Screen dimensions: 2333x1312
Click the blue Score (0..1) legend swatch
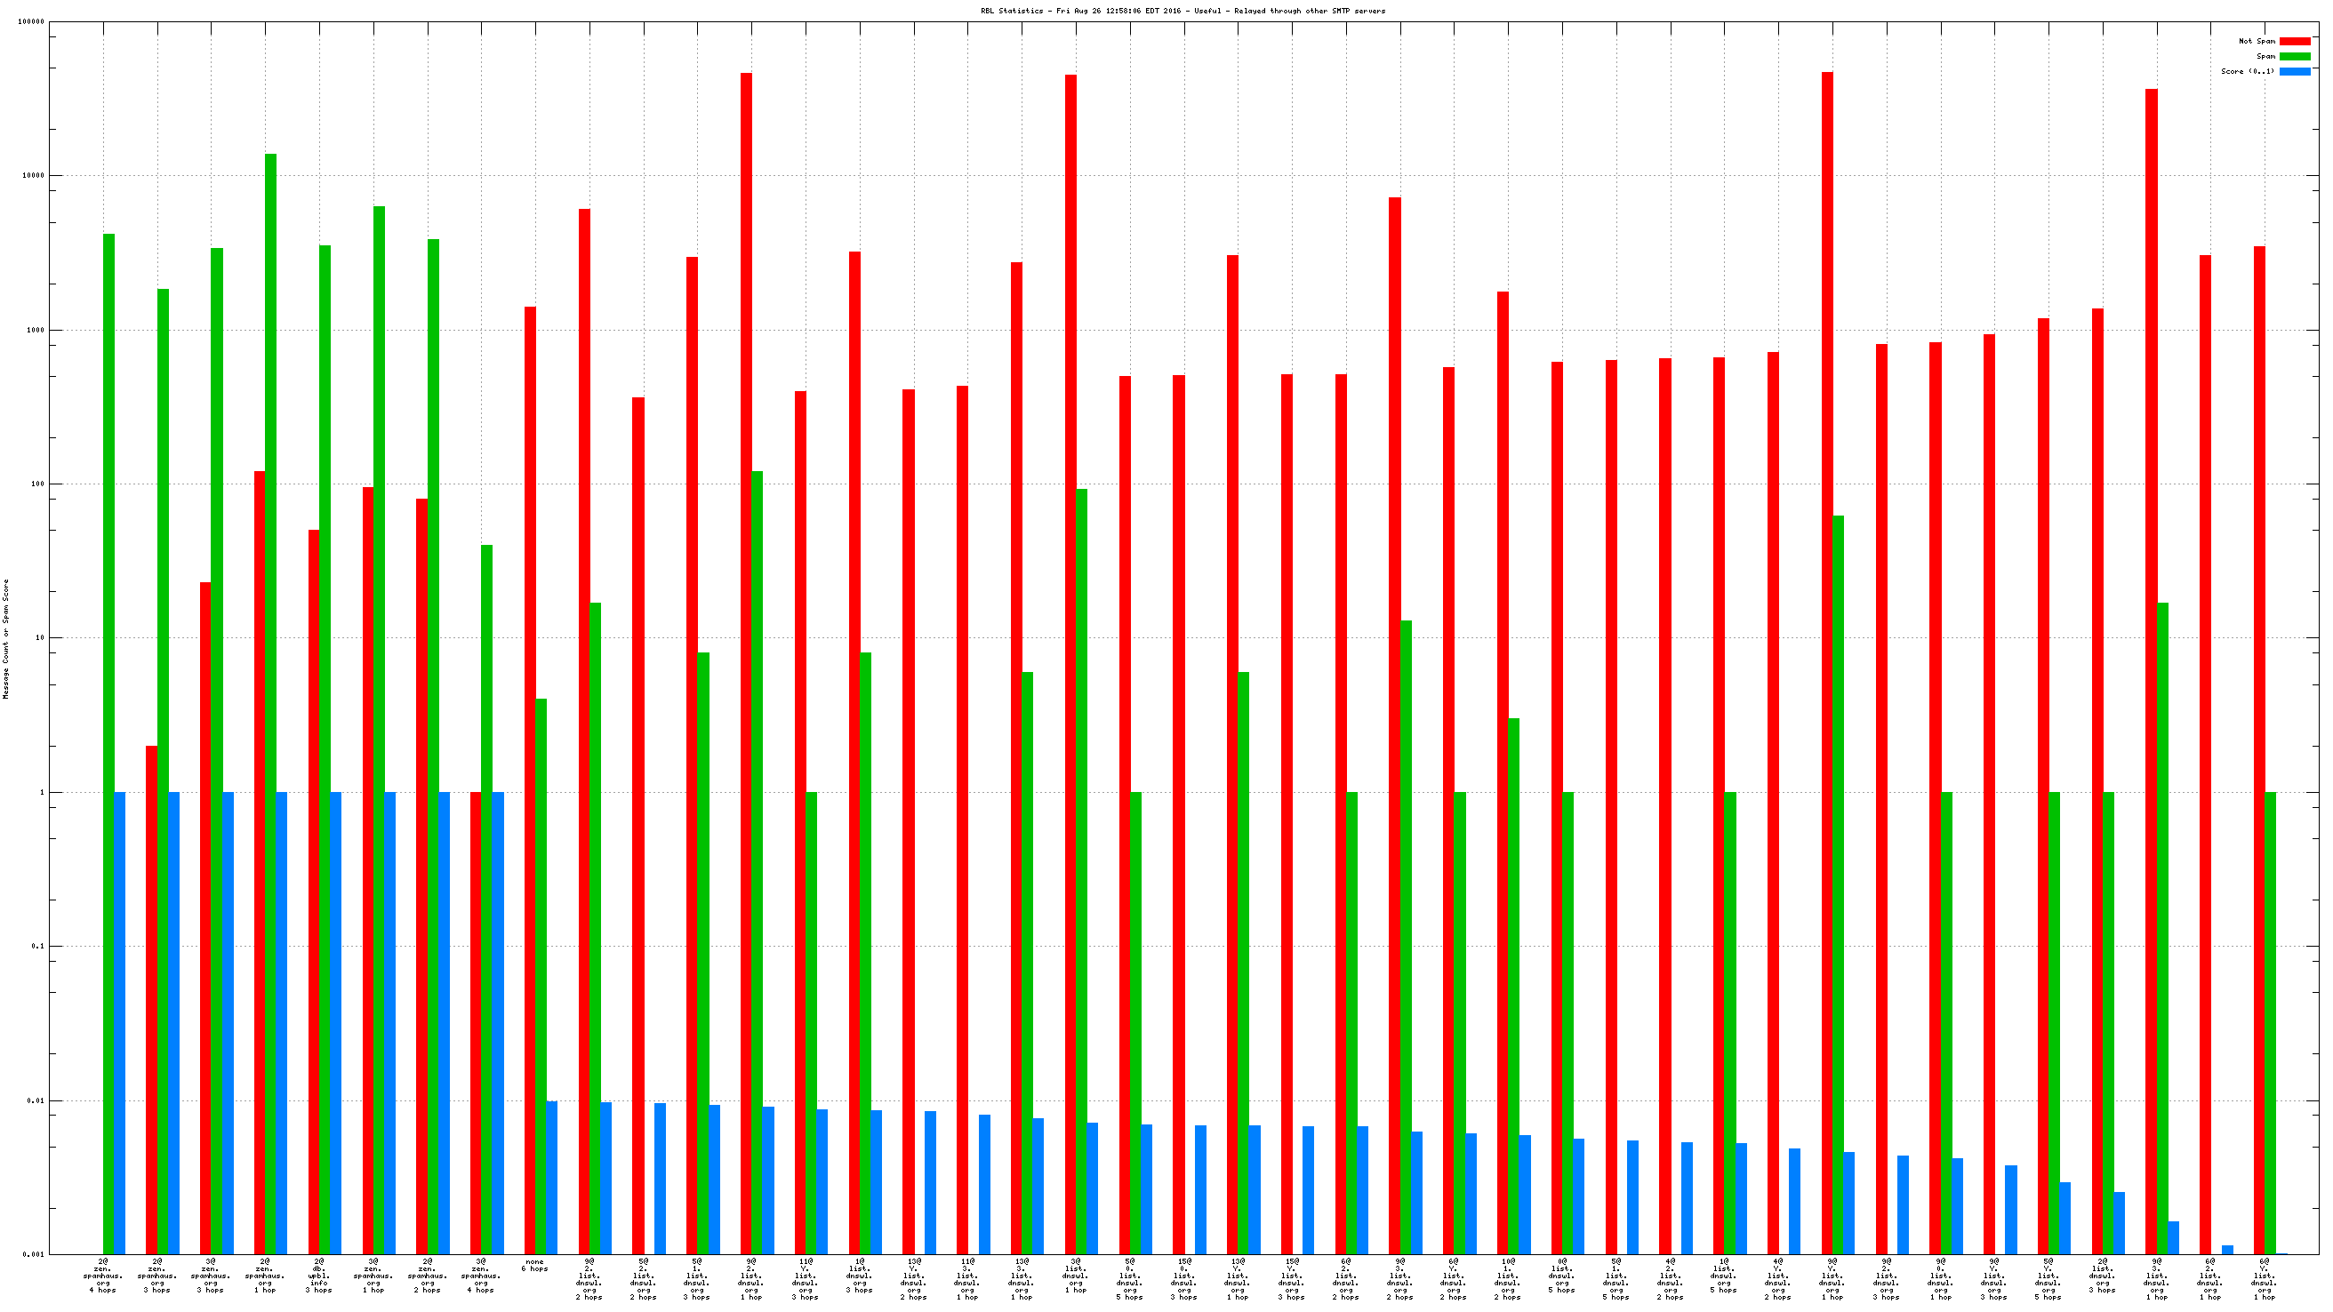tap(2294, 71)
